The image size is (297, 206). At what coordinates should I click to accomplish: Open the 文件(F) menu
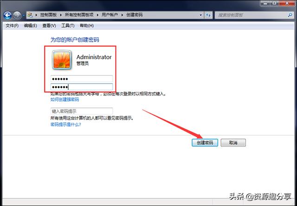[x=12, y=26]
